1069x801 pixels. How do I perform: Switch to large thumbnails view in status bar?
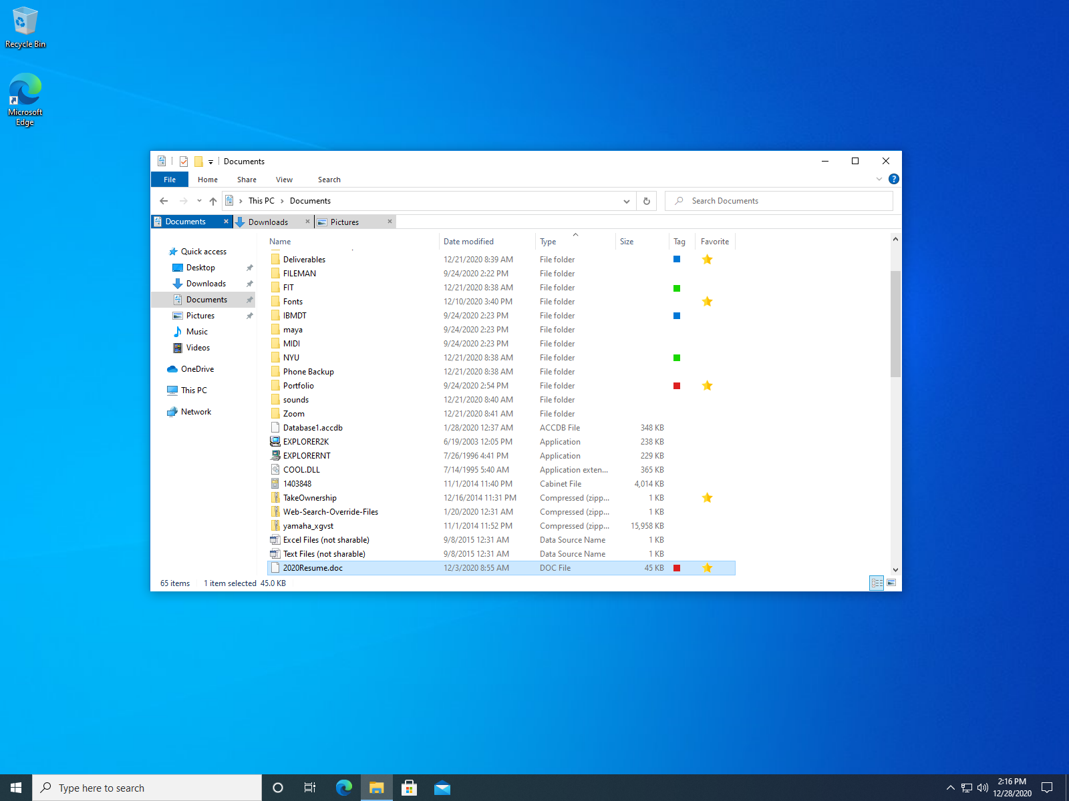(891, 583)
